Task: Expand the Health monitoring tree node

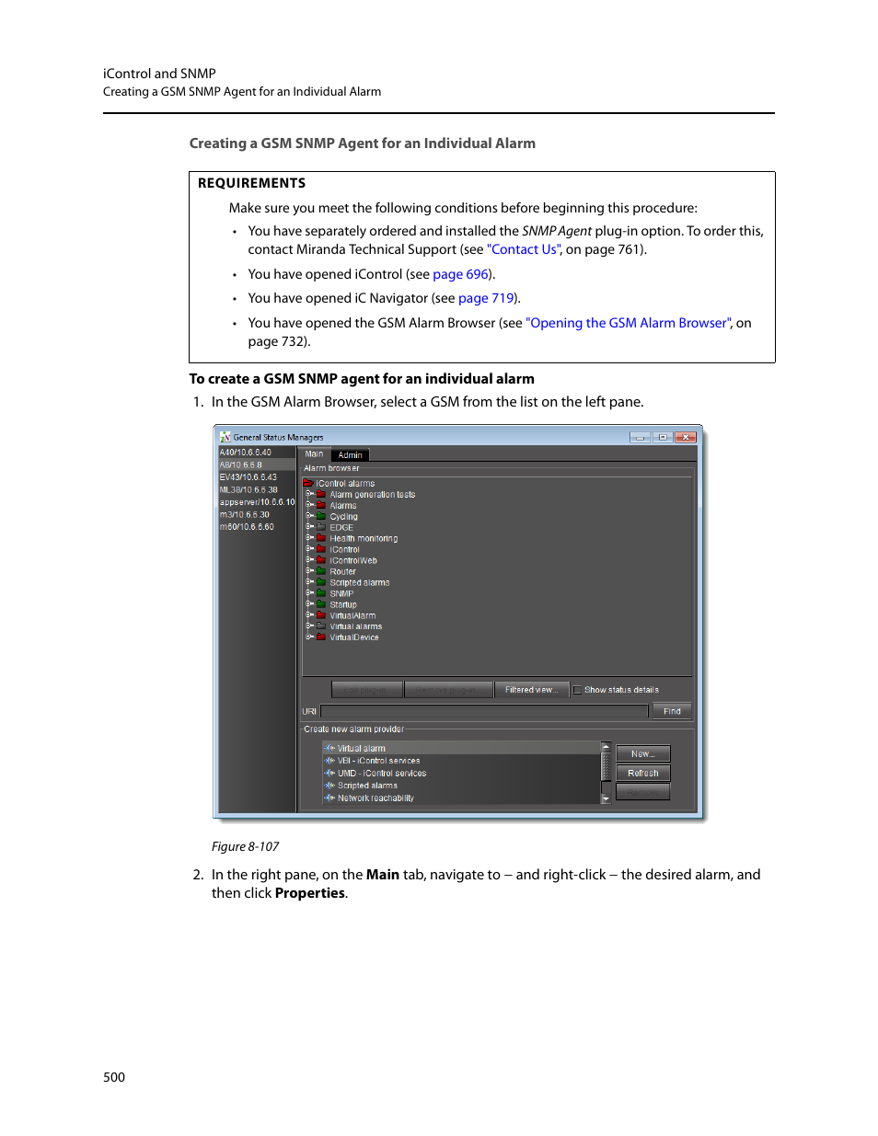Action: click(309, 538)
